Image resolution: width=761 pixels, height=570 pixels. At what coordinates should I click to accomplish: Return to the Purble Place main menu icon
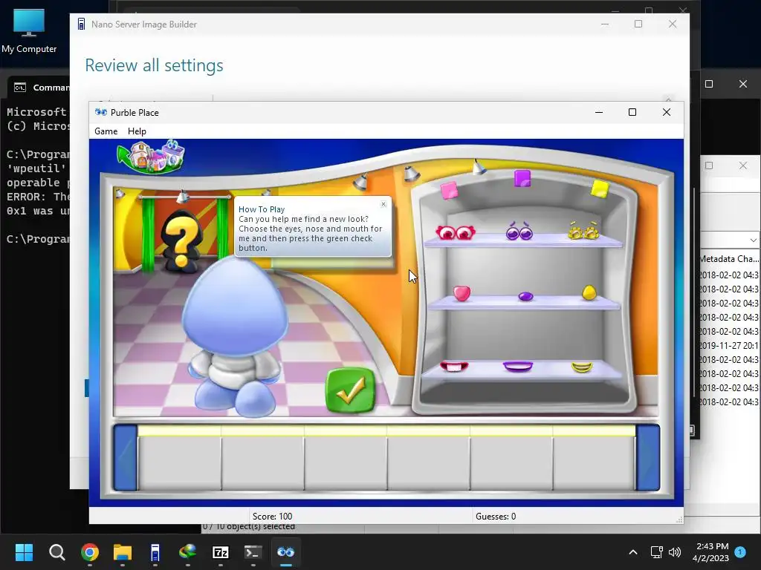pos(151,157)
